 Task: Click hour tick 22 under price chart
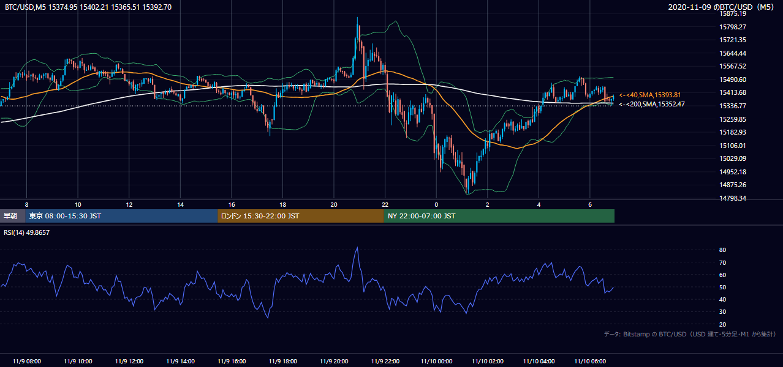[385, 204]
